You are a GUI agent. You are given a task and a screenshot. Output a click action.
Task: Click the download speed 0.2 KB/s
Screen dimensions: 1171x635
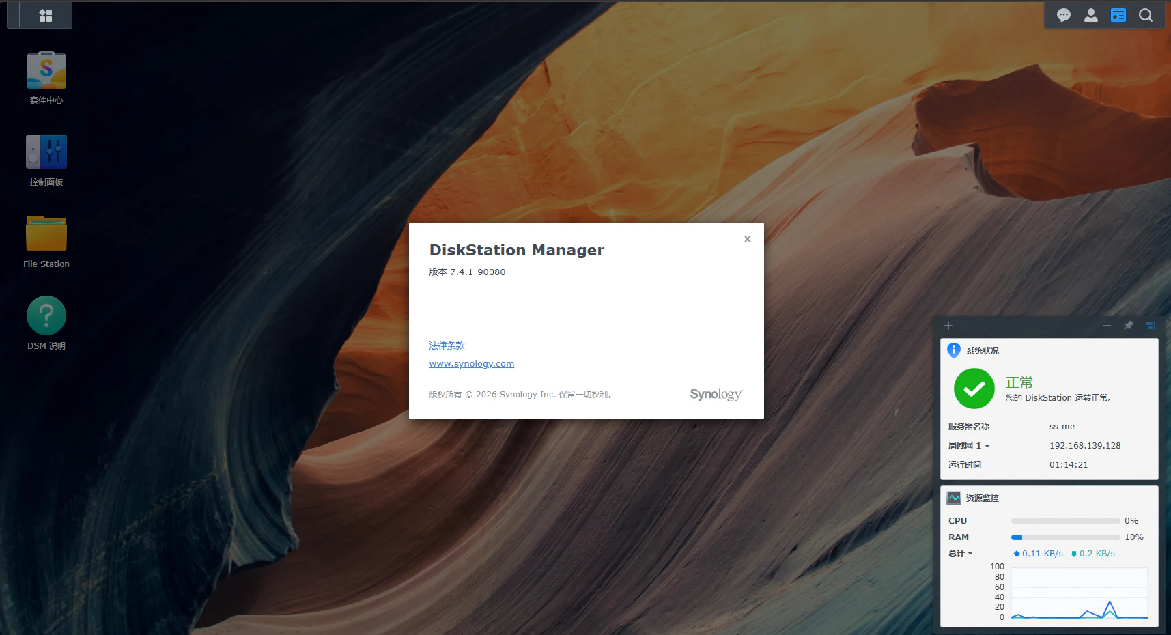1093,554
